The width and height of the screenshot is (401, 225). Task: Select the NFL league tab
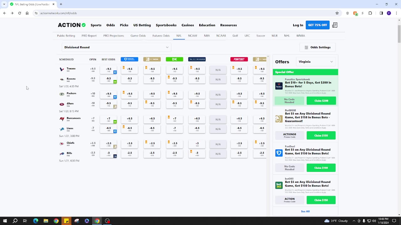pos(179,36)
